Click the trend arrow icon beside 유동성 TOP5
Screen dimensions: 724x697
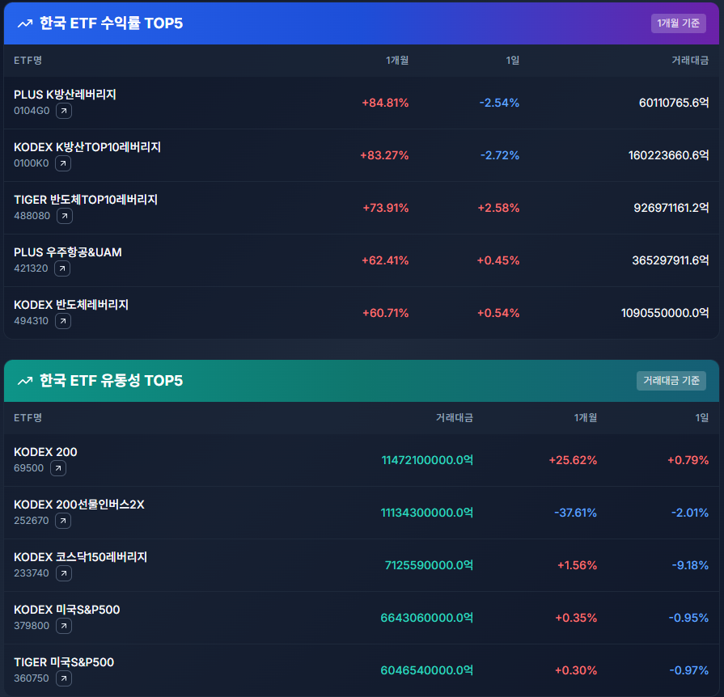[x=24, y=381]
